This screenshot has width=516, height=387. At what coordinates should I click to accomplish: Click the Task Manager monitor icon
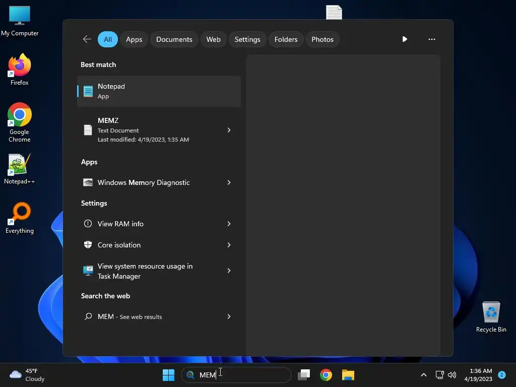(88, 271)
